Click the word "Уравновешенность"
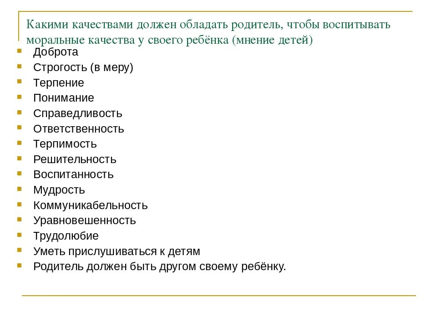 click(x=85, y=220)
